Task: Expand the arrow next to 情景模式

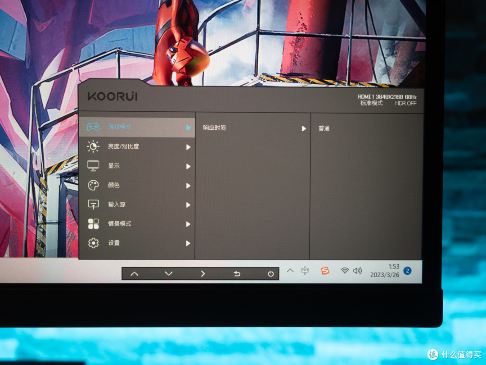Action: (188, 224)
